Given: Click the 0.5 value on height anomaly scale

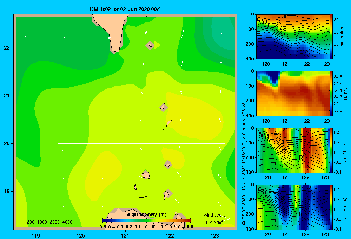Looking at the screenshot, I should coord(190,227).
